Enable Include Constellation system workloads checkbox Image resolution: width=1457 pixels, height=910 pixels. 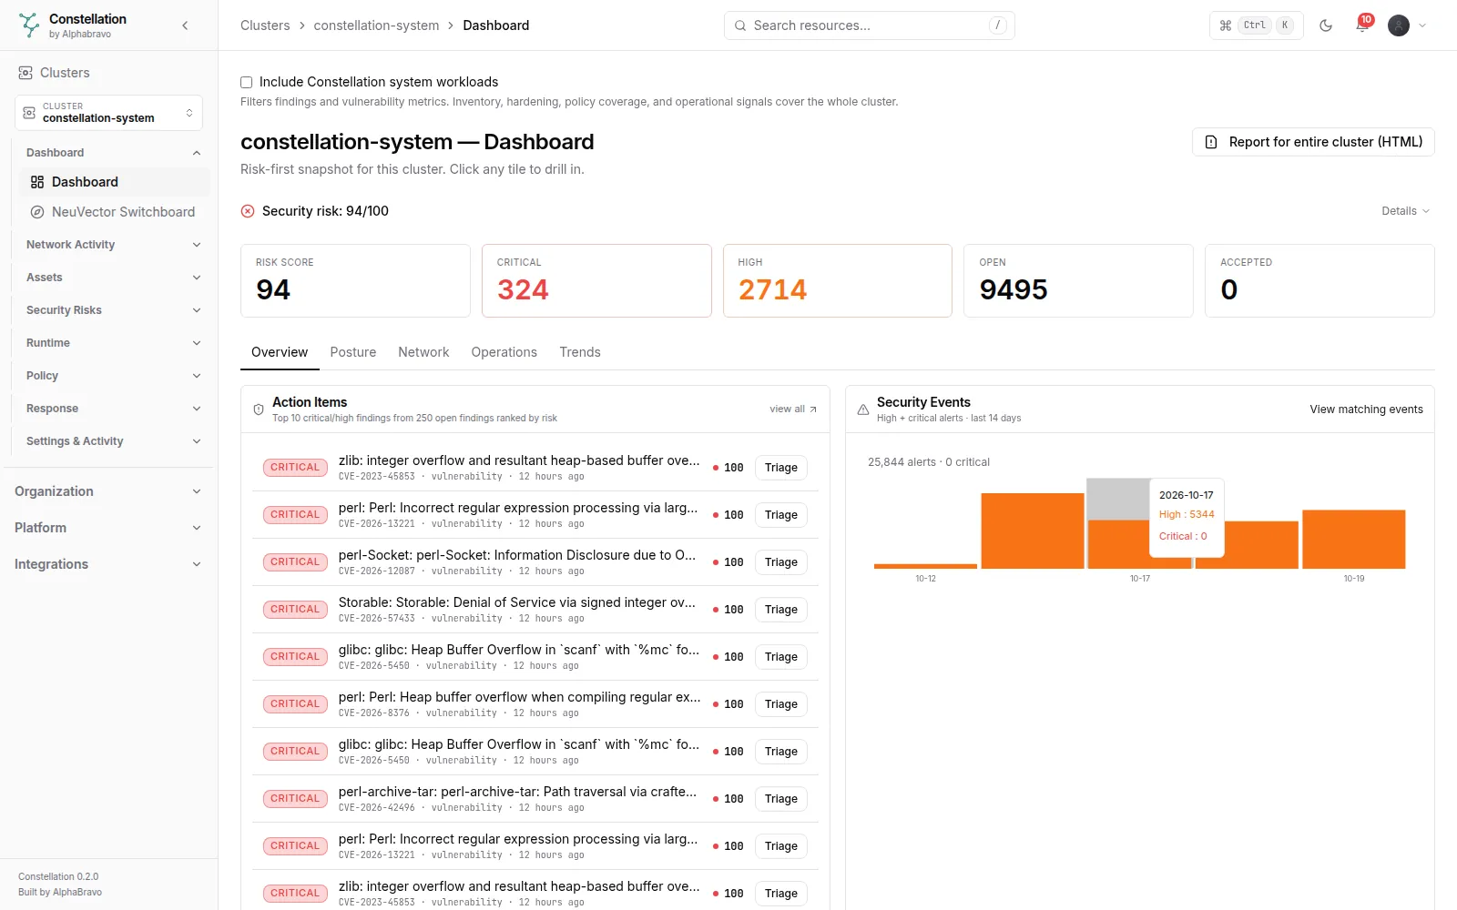[246, 82]
